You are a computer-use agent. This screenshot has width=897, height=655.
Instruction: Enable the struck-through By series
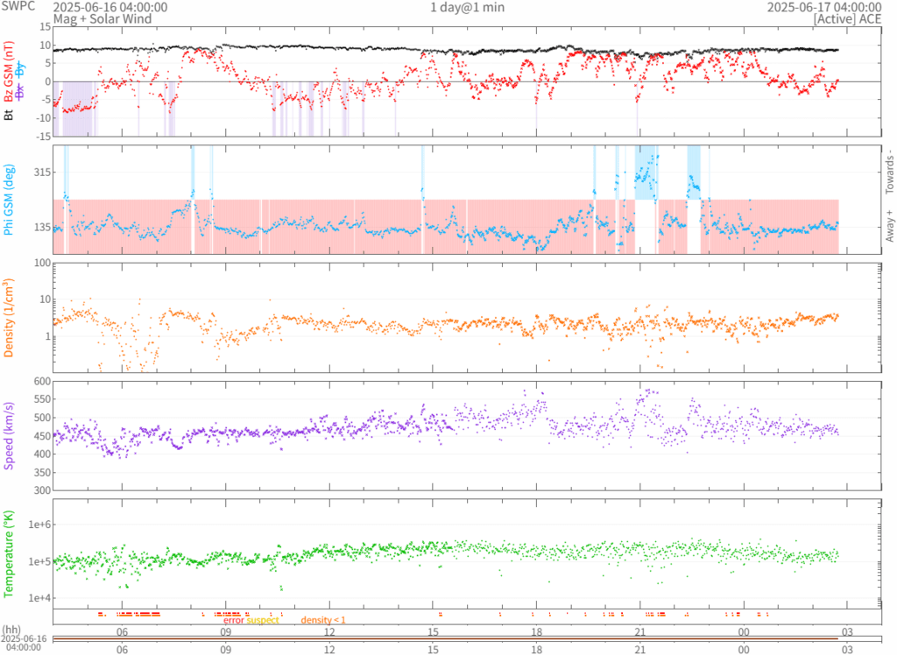(x=20, y=67)
